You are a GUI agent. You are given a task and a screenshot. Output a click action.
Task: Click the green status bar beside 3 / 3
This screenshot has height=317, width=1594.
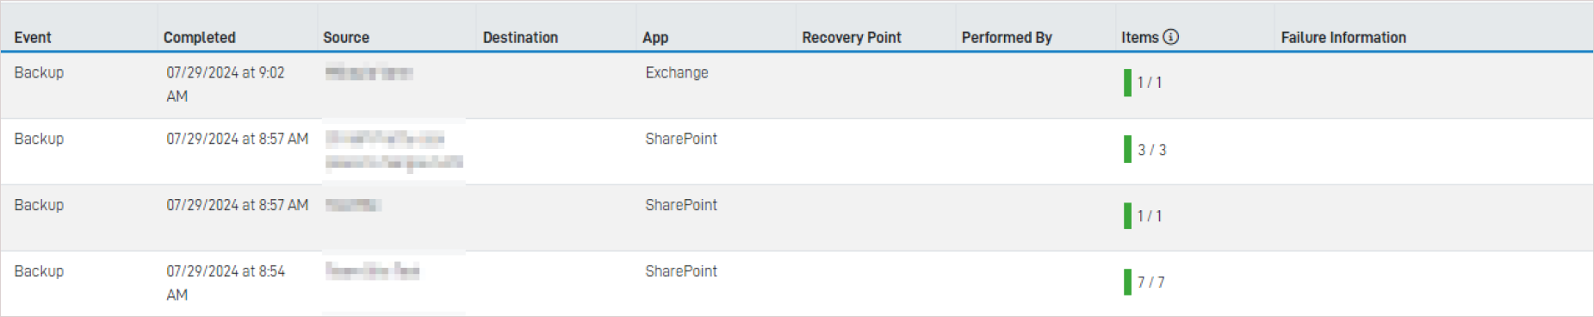point(1127,149)
